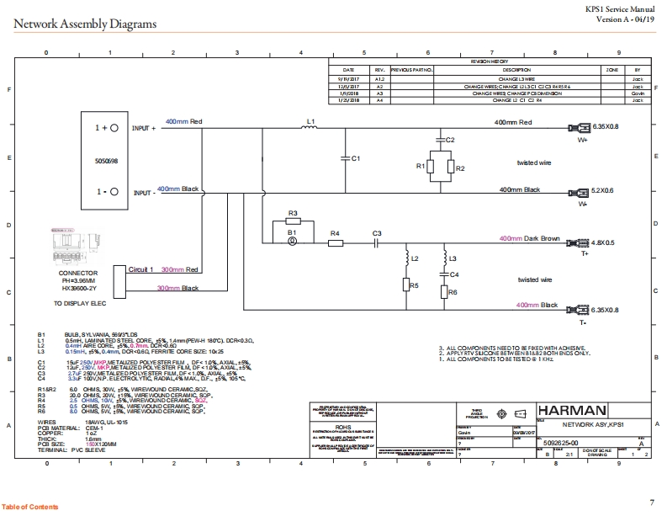
Task: Select the R6 resistor symbol
Action: pos(444,292)
